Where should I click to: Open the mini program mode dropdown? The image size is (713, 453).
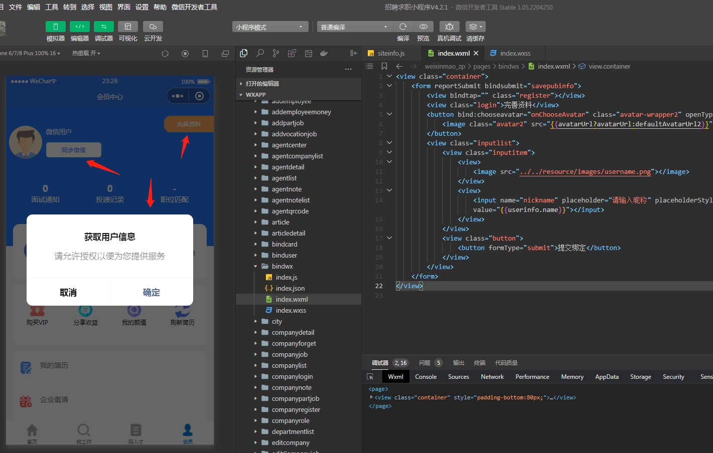click(x=270, y=27)
